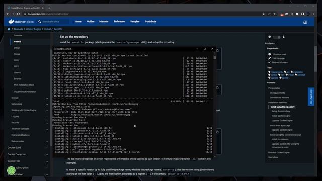Click the breadcrumb home icon
This screenshot has height=181, width=322.
9,29
